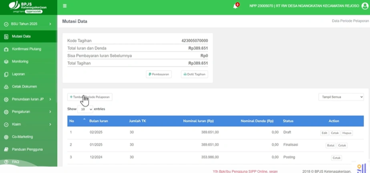The width and height of the screenshot is (370, 173).
Task: Sort by Jumlah TK column header
Action: [138, 121]
